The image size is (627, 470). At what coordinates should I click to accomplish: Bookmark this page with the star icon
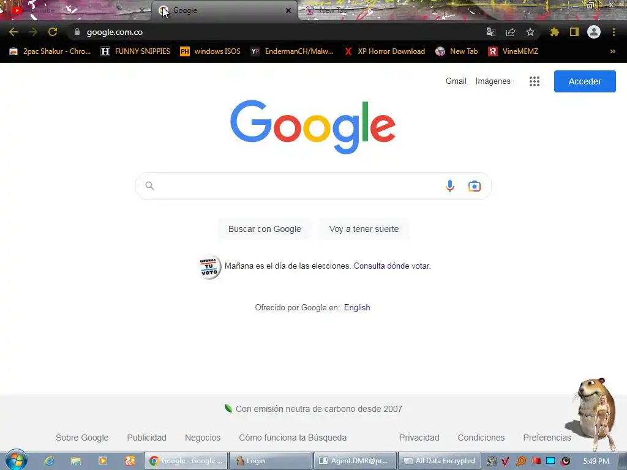click(530, 32)
